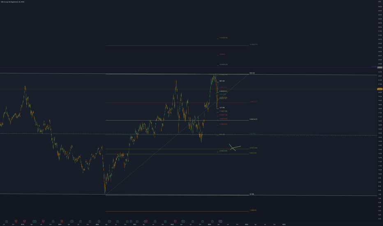Viewport: 383px width, 226px height.
Task: Select the 1(17.98) retracement label
Action: [x=222, y=108]
